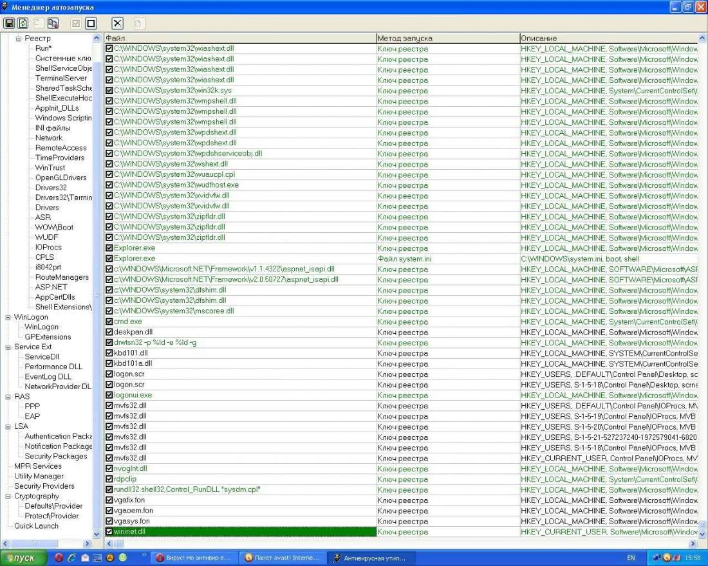Image resolution: width=708 pixels, height=566 pixels.
Task: Select the Explorer.exe system.ini row
Action: [x=402, y=259]
